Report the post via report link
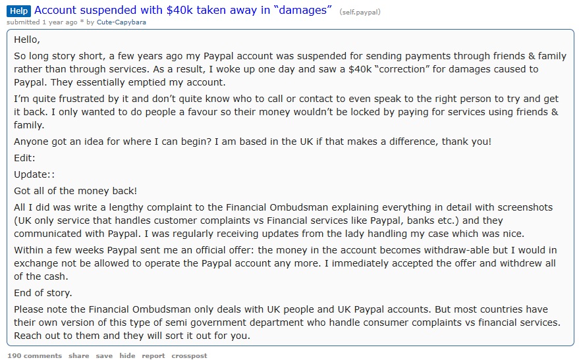 point(153,355)
